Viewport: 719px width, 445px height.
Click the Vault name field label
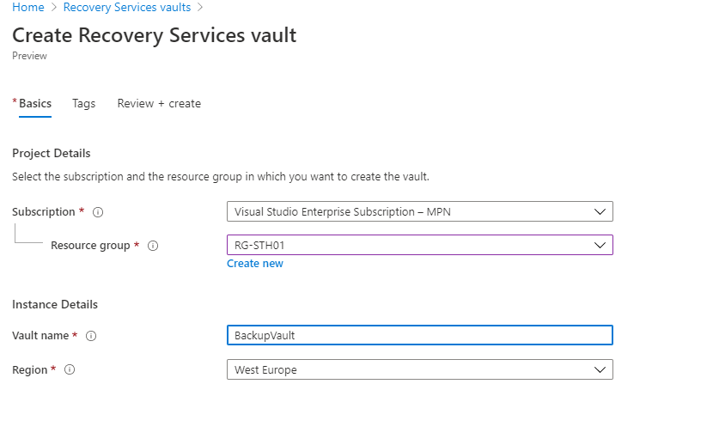pos(40,336)
